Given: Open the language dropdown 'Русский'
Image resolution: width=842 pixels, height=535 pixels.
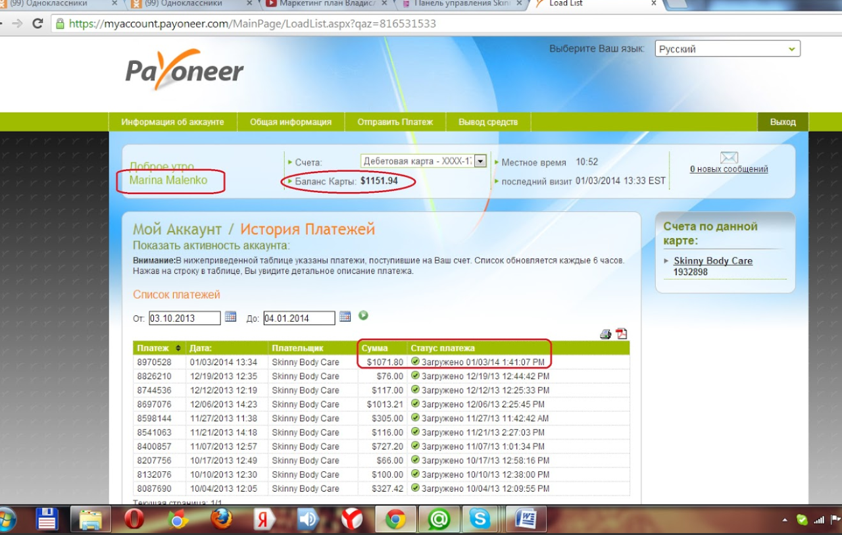Looking at the screenshot, I should point(728,49).
